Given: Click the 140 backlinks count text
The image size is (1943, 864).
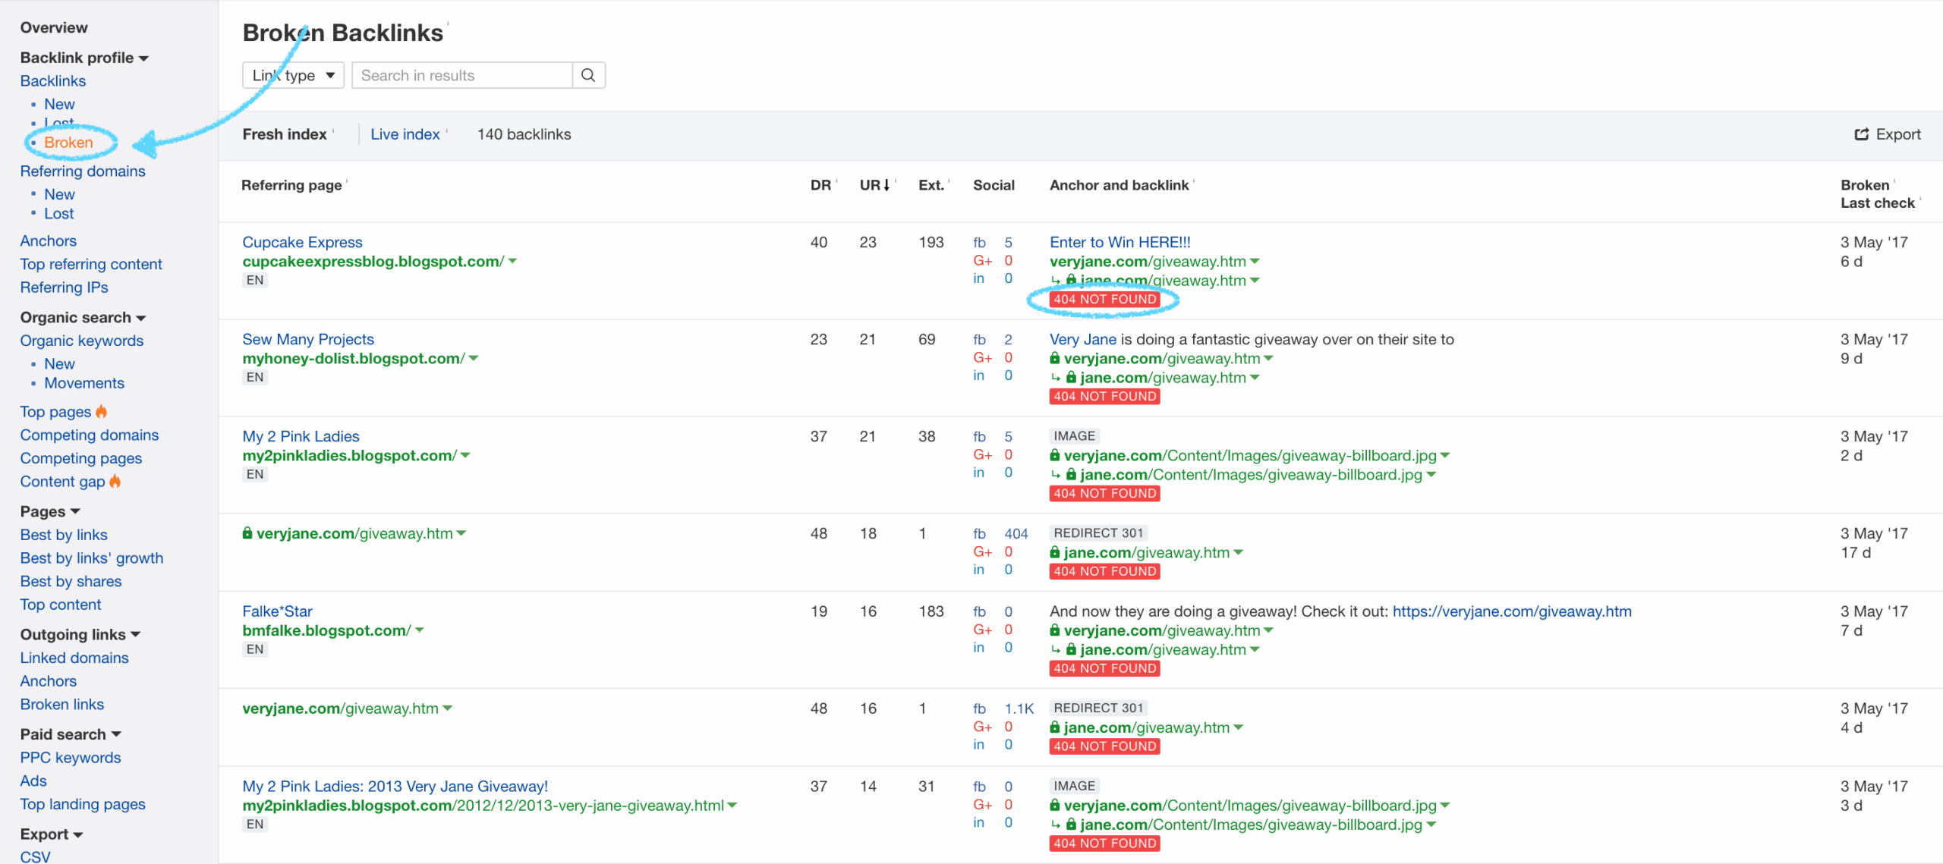Looking at the screenshot, I should 524,134.
